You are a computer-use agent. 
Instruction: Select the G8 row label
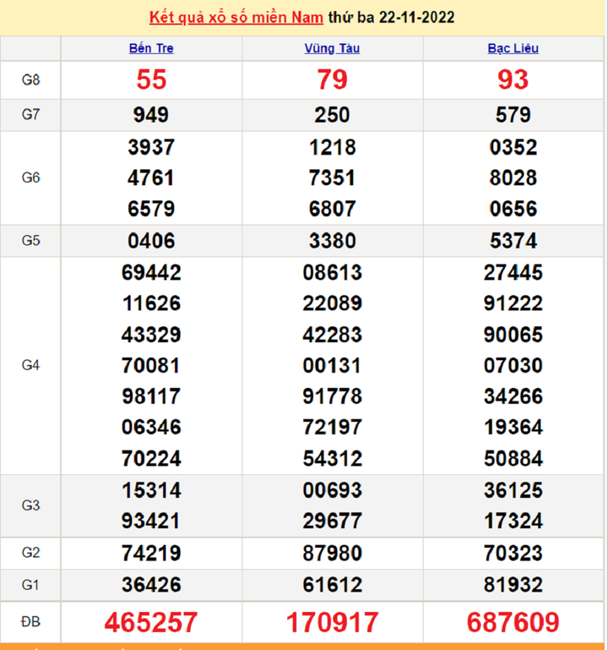[x=30, y=80]
